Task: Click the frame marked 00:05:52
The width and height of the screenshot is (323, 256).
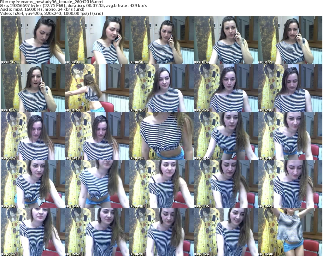Action: coord(97,232)
